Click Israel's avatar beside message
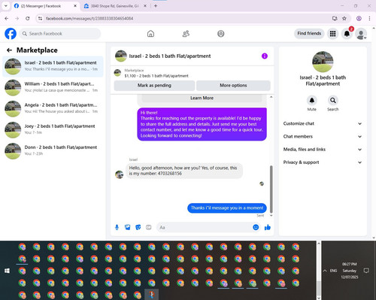Screen dimensions: 376x300 [x=119, y=174]
